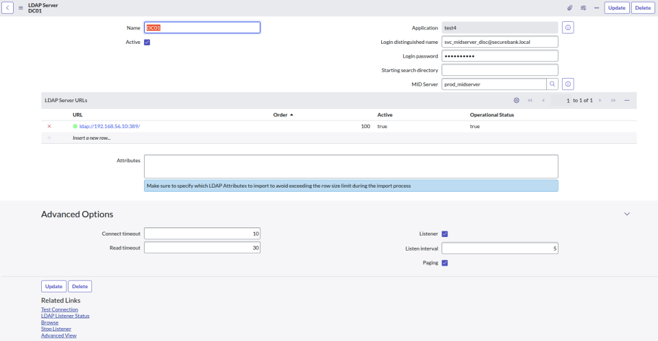Add new URL row with plus icon

49,138
